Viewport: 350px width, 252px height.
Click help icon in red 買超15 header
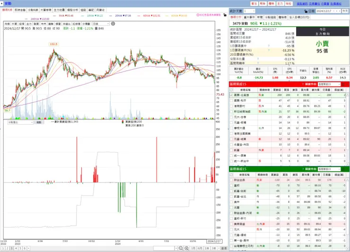303,84
